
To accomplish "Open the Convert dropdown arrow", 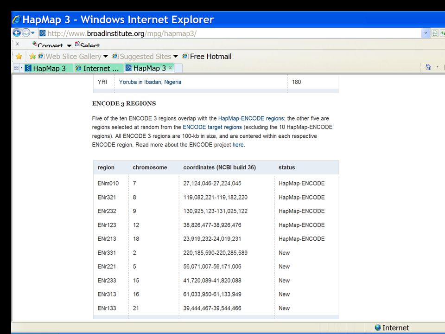I will [69, 45].
